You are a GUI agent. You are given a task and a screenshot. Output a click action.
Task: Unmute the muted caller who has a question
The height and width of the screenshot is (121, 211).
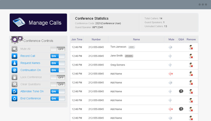(x=171, y=109)
